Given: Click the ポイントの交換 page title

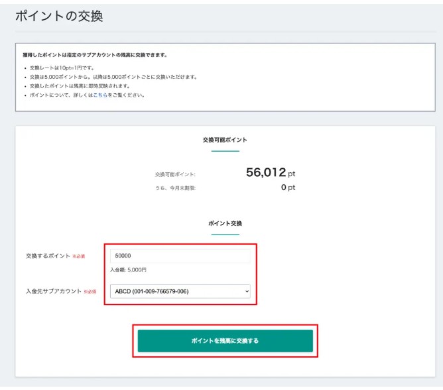Looking at the screenshot, I should [59, 16].
